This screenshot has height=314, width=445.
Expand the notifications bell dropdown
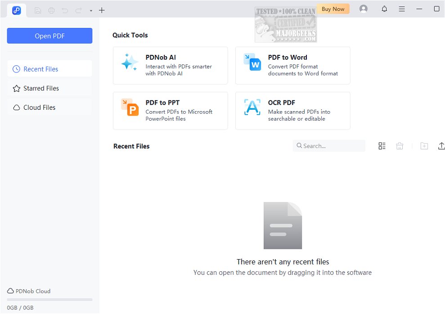384,9
